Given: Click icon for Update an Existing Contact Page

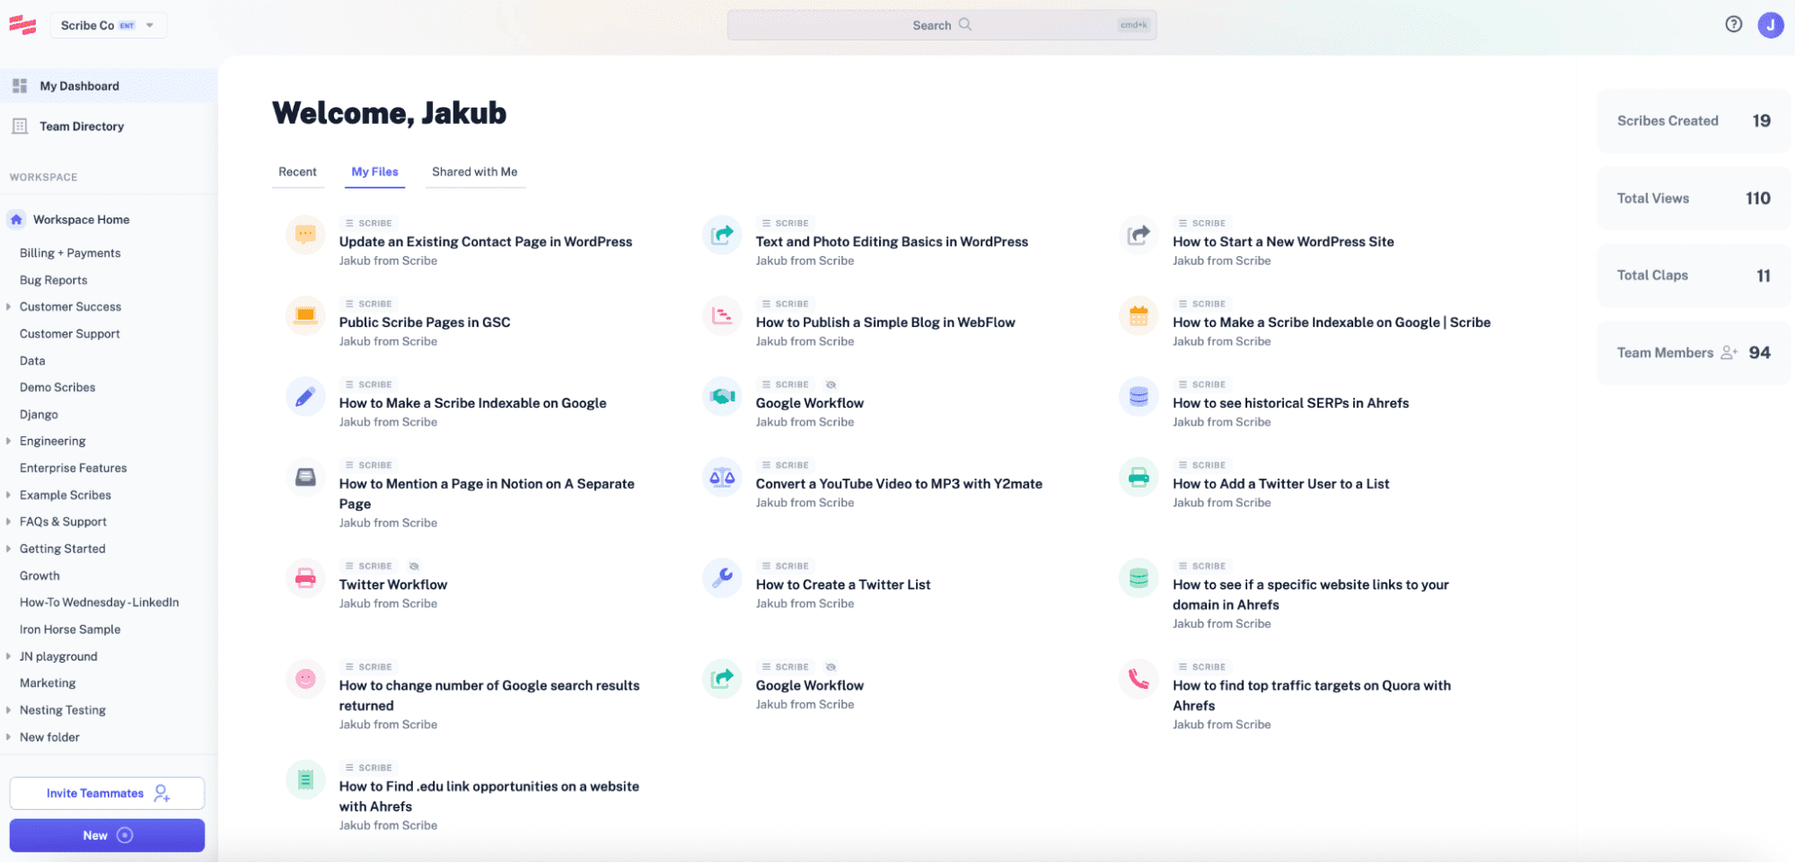Looking at the screenshot, I should tap(305, 235).
